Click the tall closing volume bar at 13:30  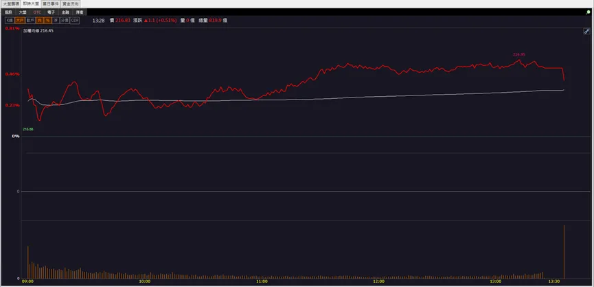pos(564,252)
